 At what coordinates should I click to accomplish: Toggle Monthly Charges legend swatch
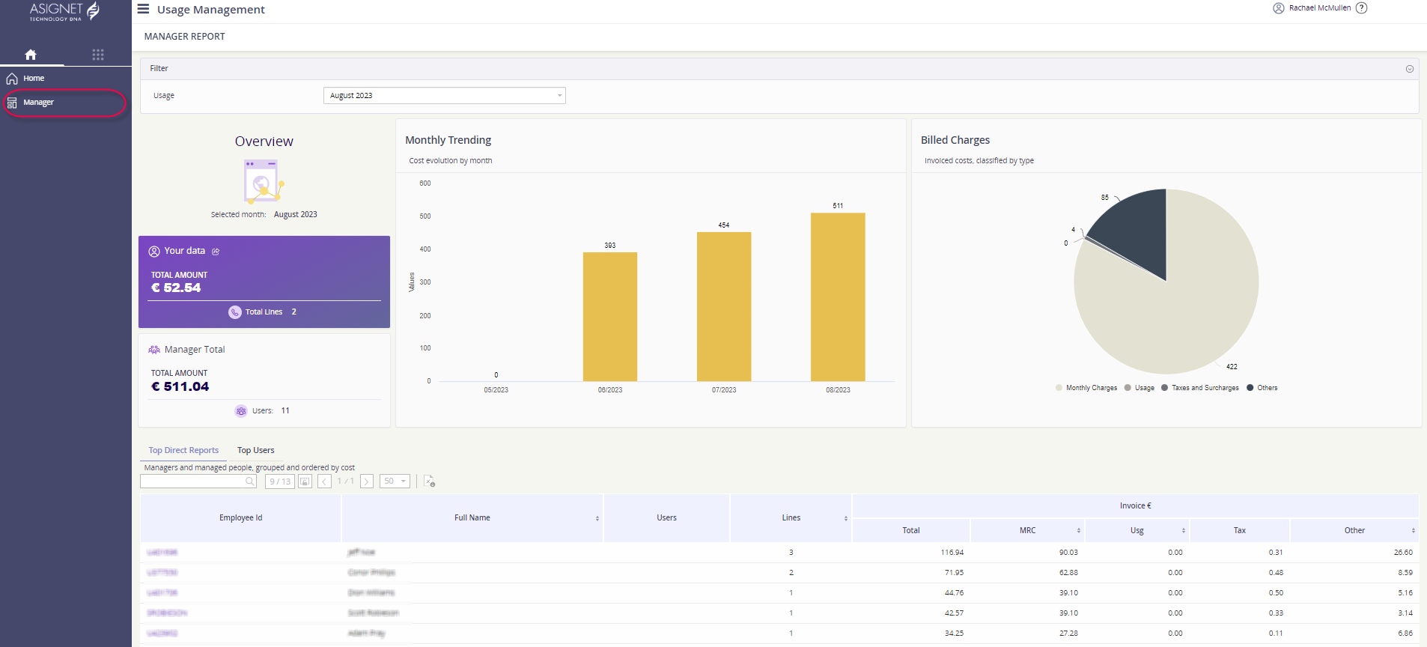pyautogui.click(x=1059, y=388)
